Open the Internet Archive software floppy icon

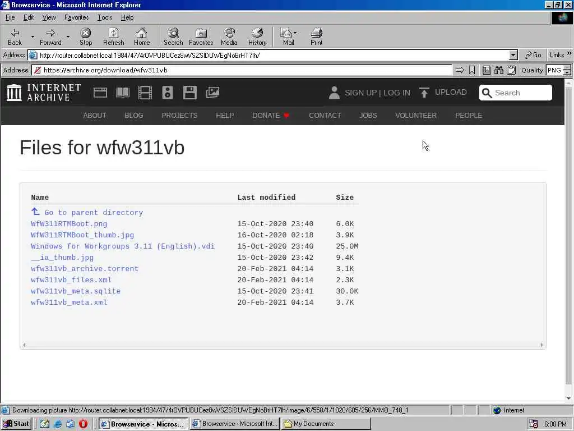pos(190,93)
